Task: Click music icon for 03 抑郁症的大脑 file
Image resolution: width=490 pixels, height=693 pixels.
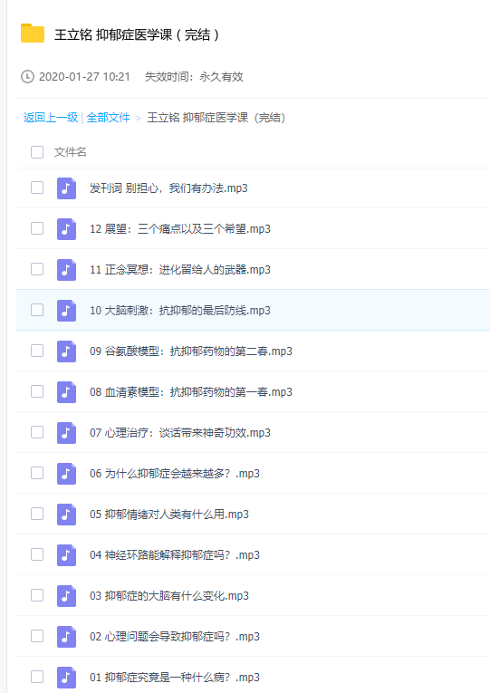Action: [x=66, y=595]
